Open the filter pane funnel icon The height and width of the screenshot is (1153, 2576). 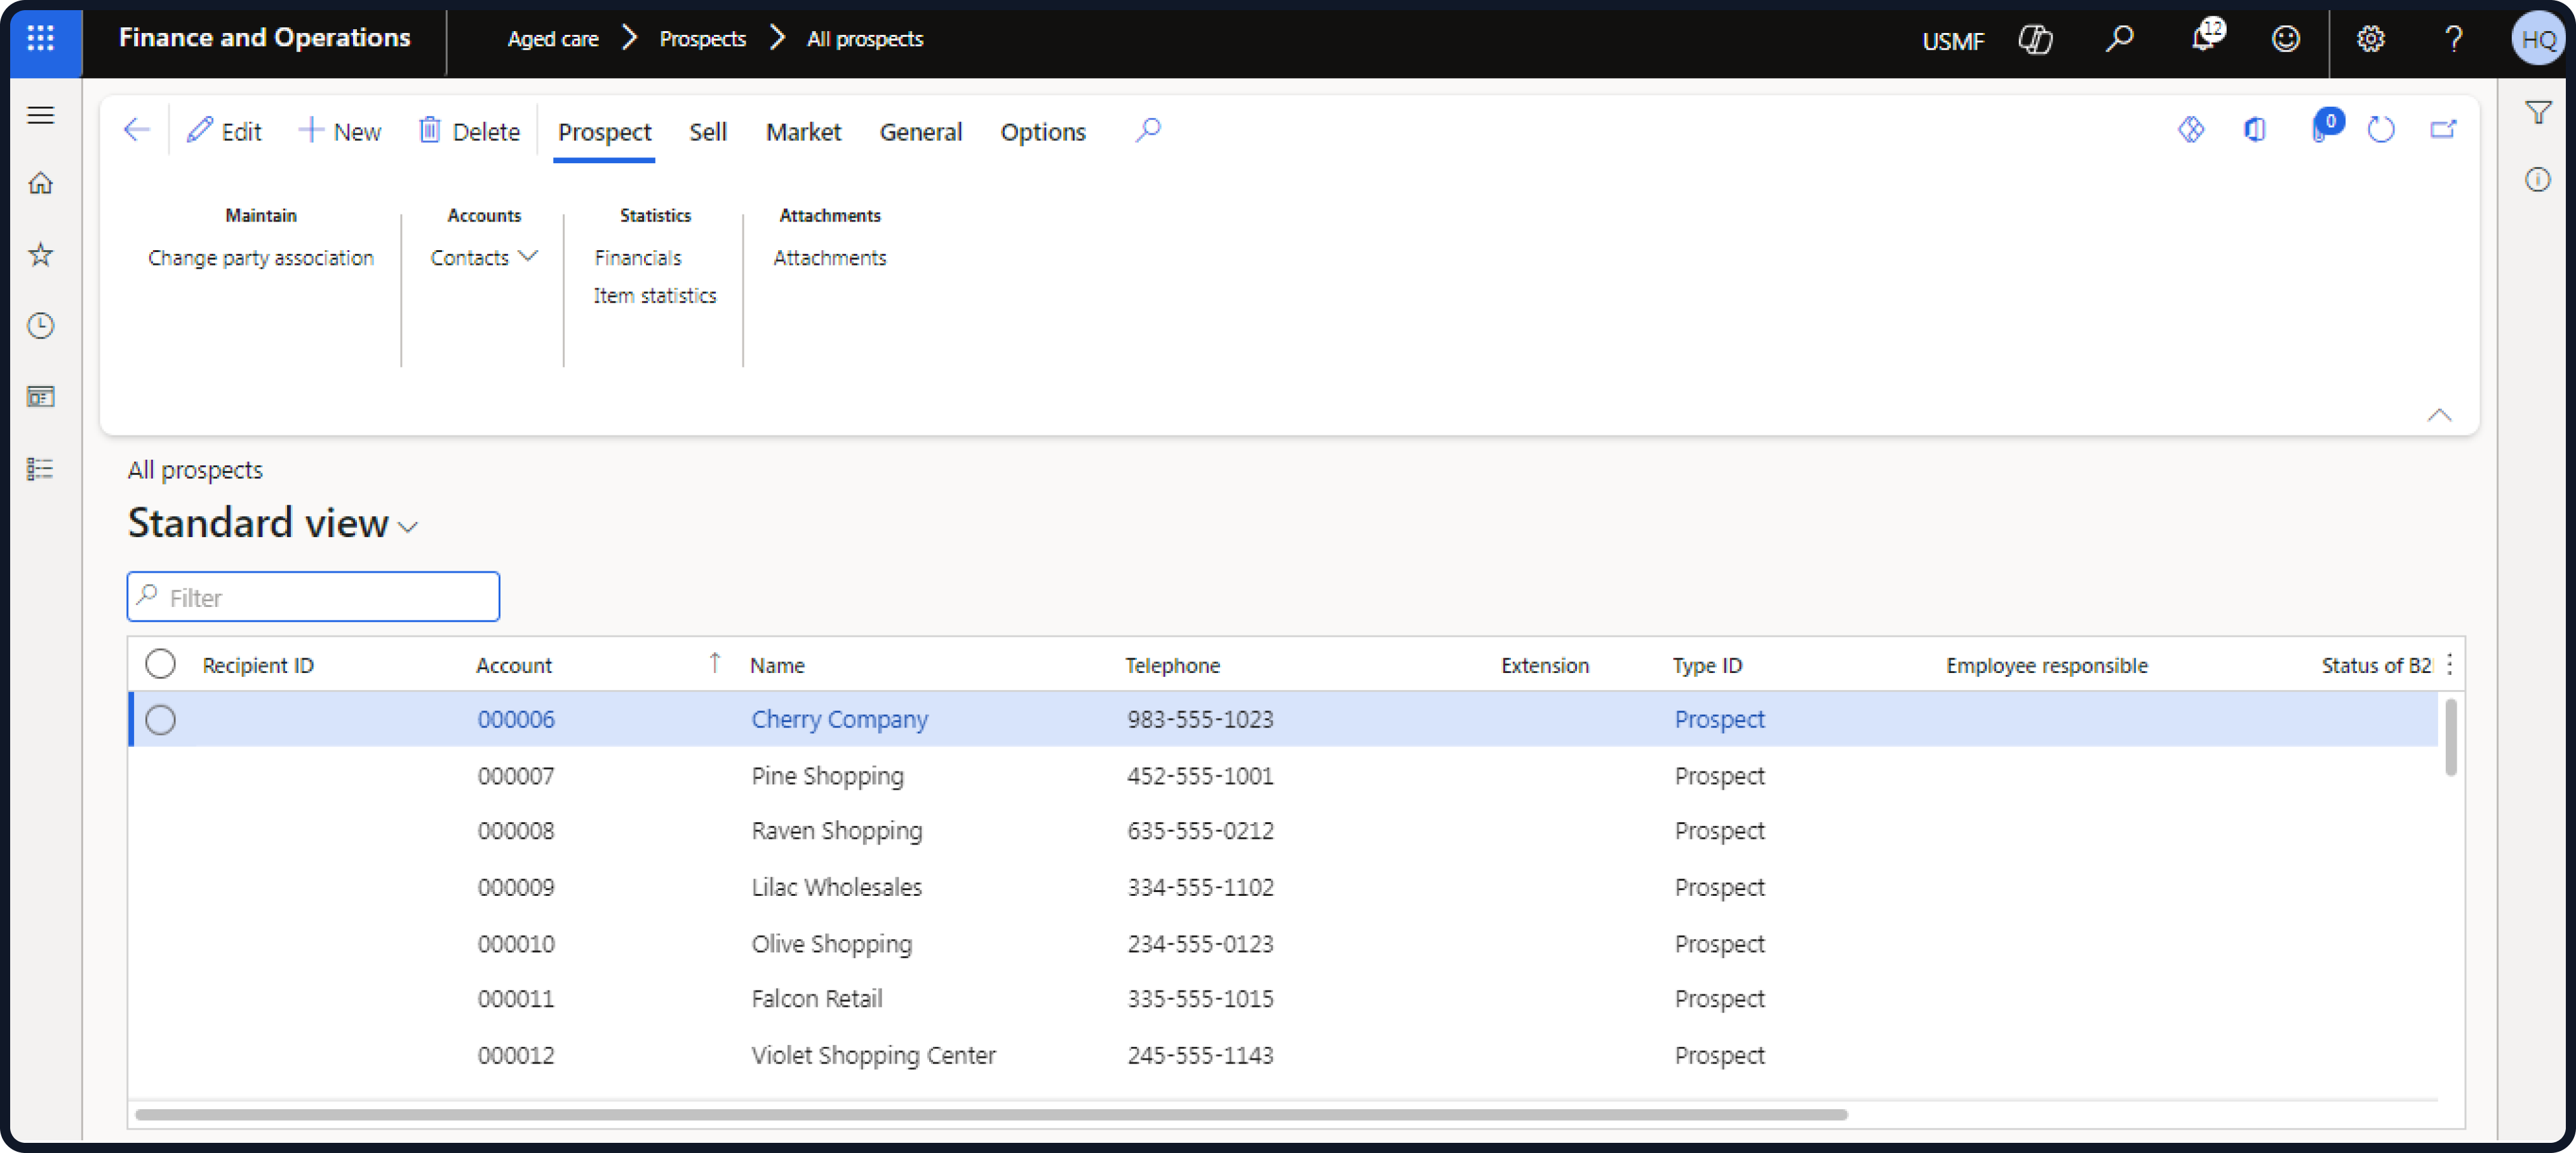2537,112
